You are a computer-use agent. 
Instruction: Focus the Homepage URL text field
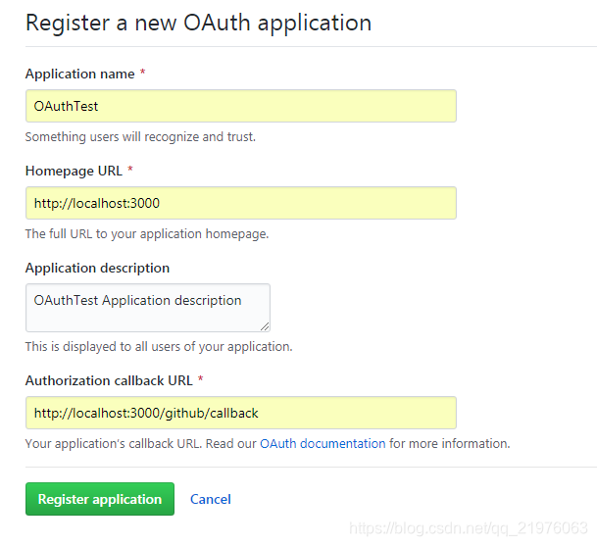(x=240, y=203)
